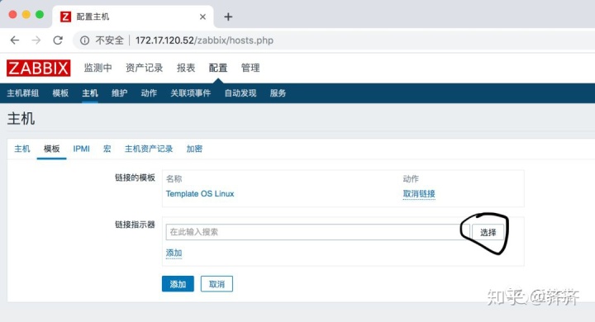Click 取消链接 for Template OS Linux
The height and width of the screenshot is (322, 595).
419,194
